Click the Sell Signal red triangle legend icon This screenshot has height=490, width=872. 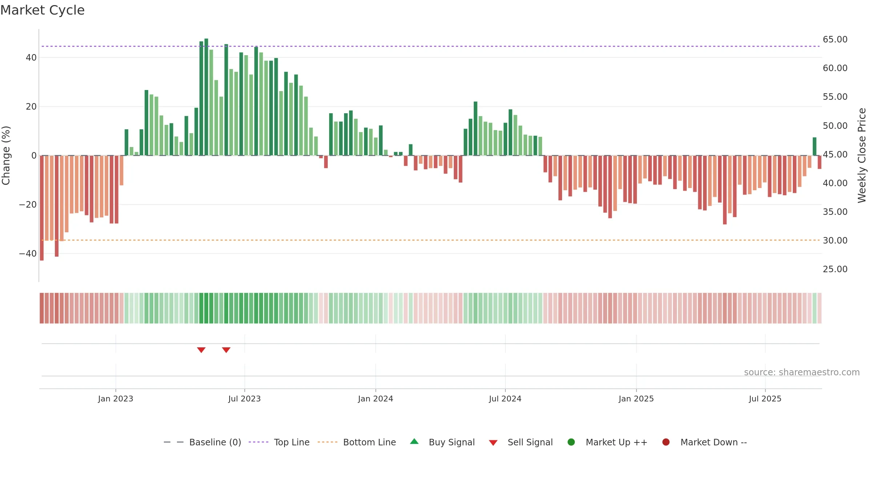(493, 443)
